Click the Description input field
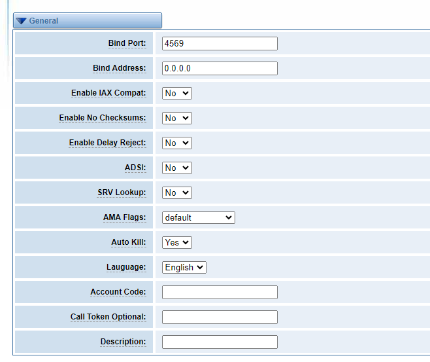Viewport: 430px width, 362px height. tap(220, 342)
